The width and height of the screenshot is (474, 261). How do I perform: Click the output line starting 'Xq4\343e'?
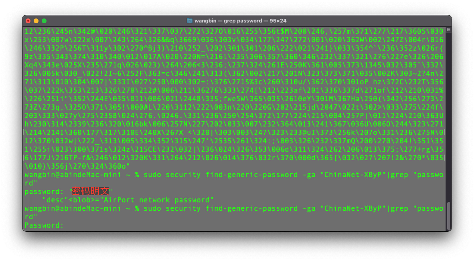(x=234, y=65)
